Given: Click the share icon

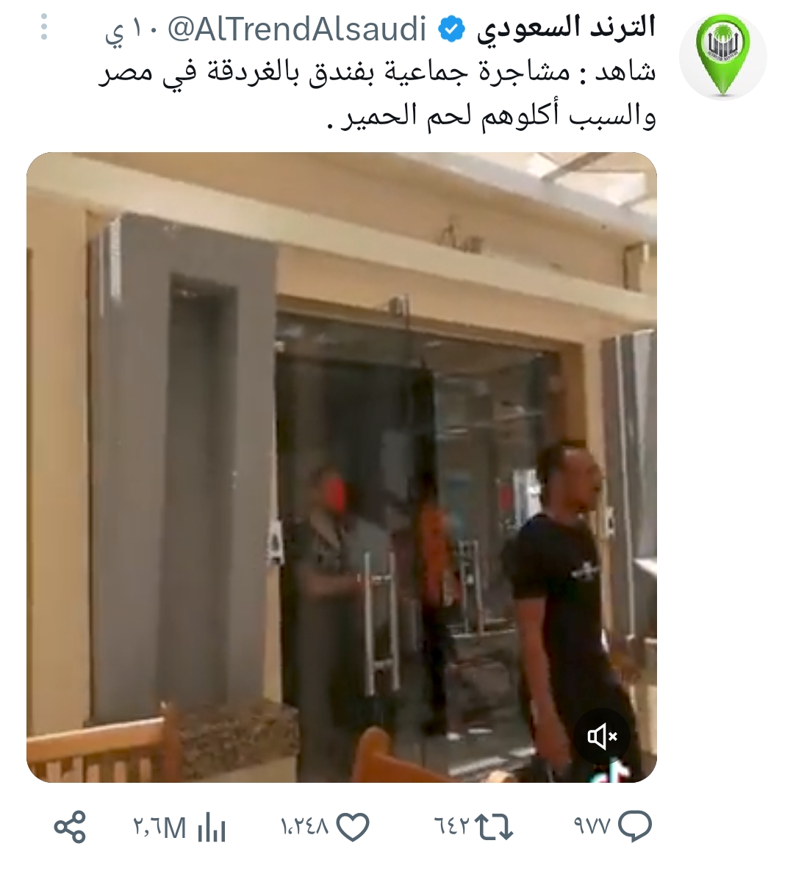Looking at the screenshot, I should [70, 827].
